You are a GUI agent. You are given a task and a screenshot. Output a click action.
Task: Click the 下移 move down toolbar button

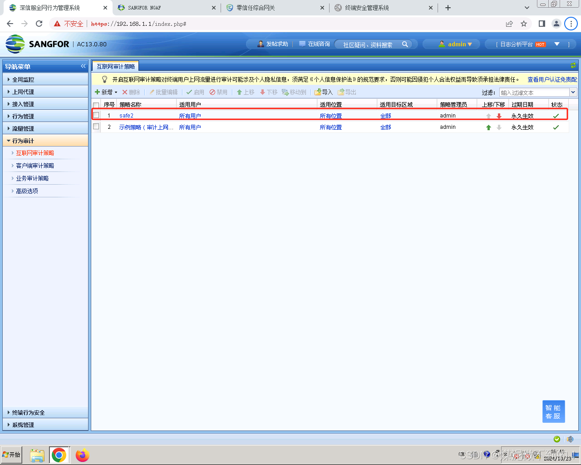tap(268, 92)
